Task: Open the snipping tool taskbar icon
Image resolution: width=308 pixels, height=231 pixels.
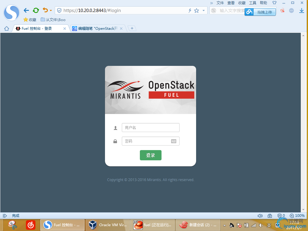Action: [x=13, y=225]
